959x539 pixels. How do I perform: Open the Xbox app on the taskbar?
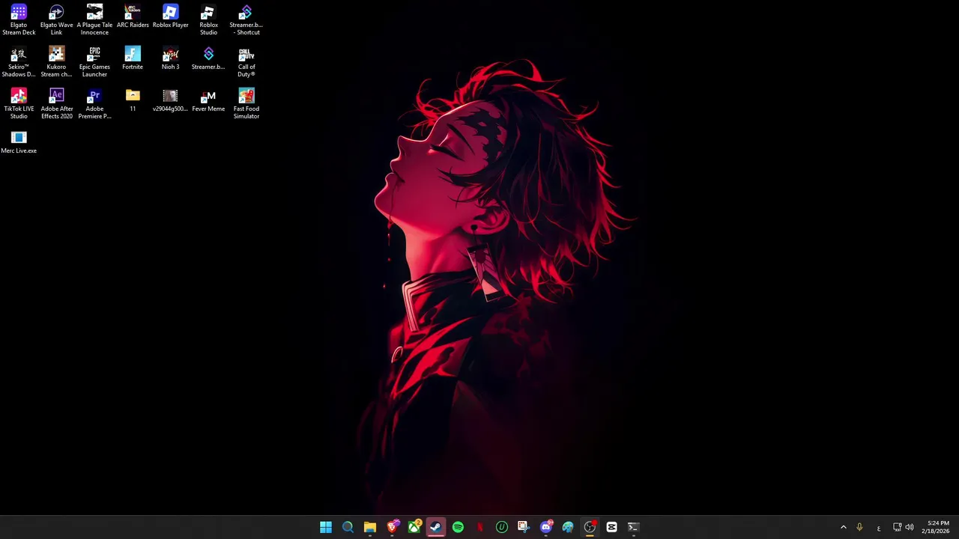pos(414,527)
